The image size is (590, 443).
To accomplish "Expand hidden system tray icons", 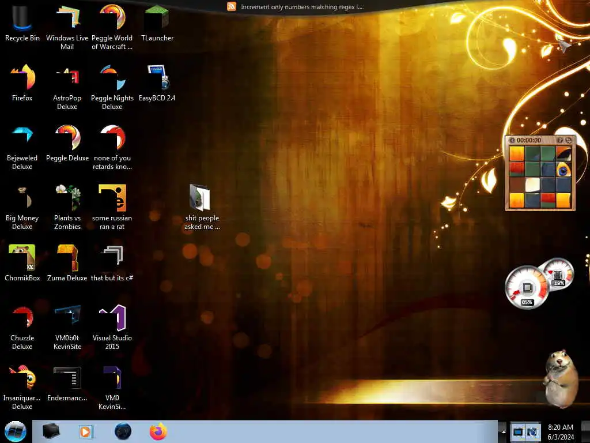I will 503,431.
